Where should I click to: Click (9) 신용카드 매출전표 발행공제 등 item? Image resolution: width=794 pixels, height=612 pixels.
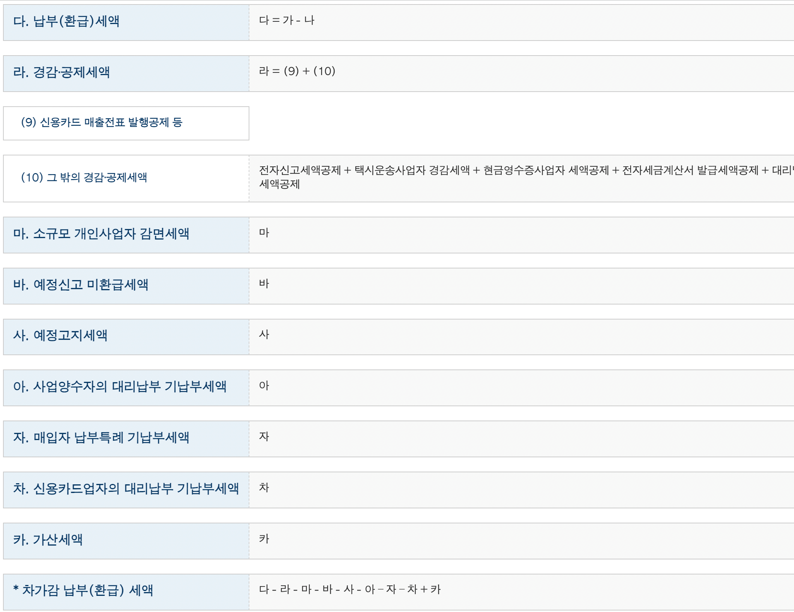(x=101, y=122)
